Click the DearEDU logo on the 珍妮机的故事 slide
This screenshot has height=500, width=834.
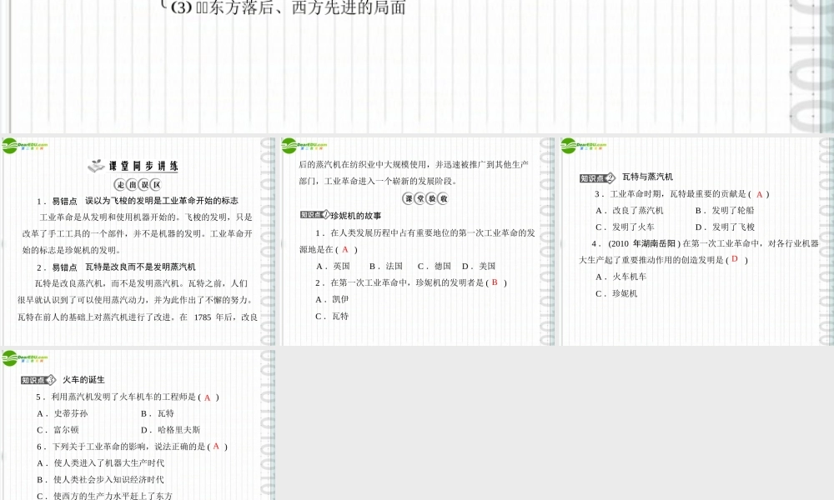[304, 146]
